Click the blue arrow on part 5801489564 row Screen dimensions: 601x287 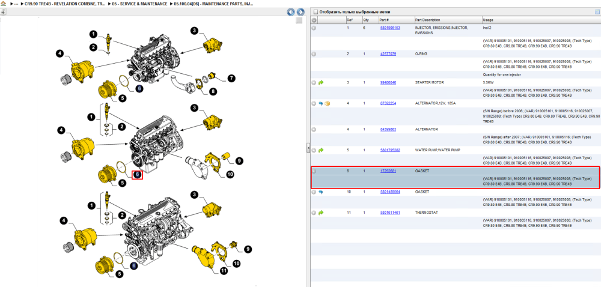pyautogui.click(x=321, y=192)
